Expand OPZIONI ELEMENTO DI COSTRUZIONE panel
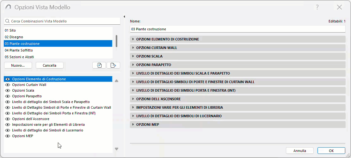The image size is (351, 158). pos(238,39)
